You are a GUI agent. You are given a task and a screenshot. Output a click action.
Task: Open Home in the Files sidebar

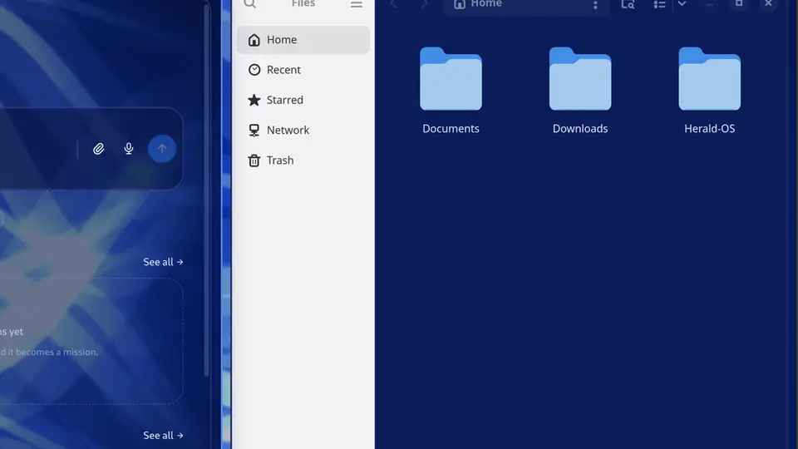303,40
